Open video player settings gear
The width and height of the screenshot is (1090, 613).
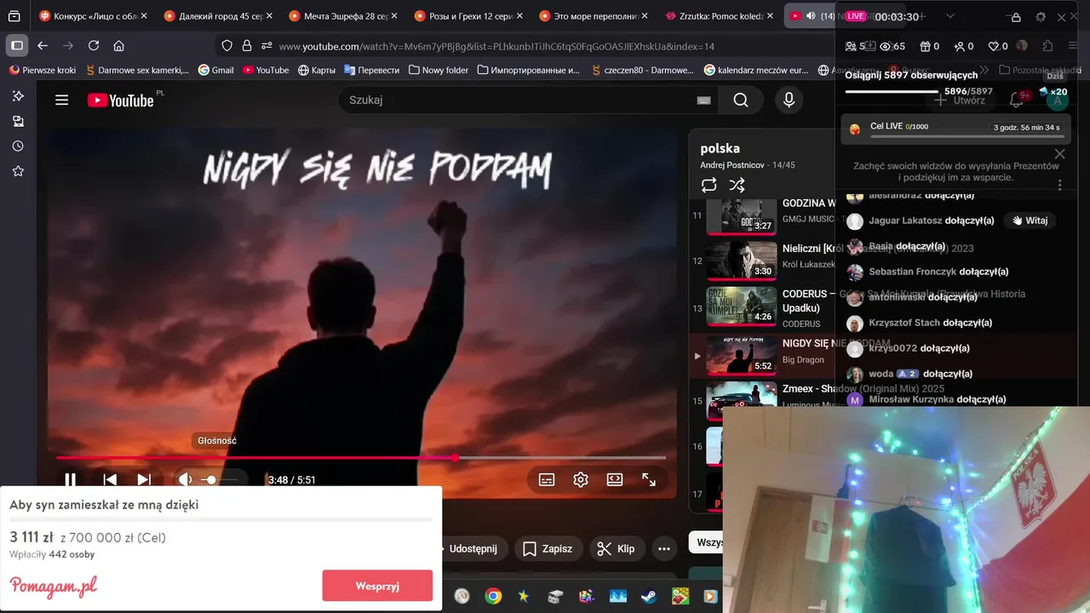pos(581,480)
